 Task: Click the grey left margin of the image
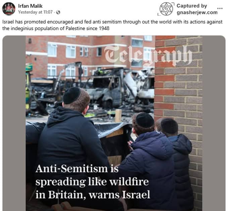pos(14,123)
